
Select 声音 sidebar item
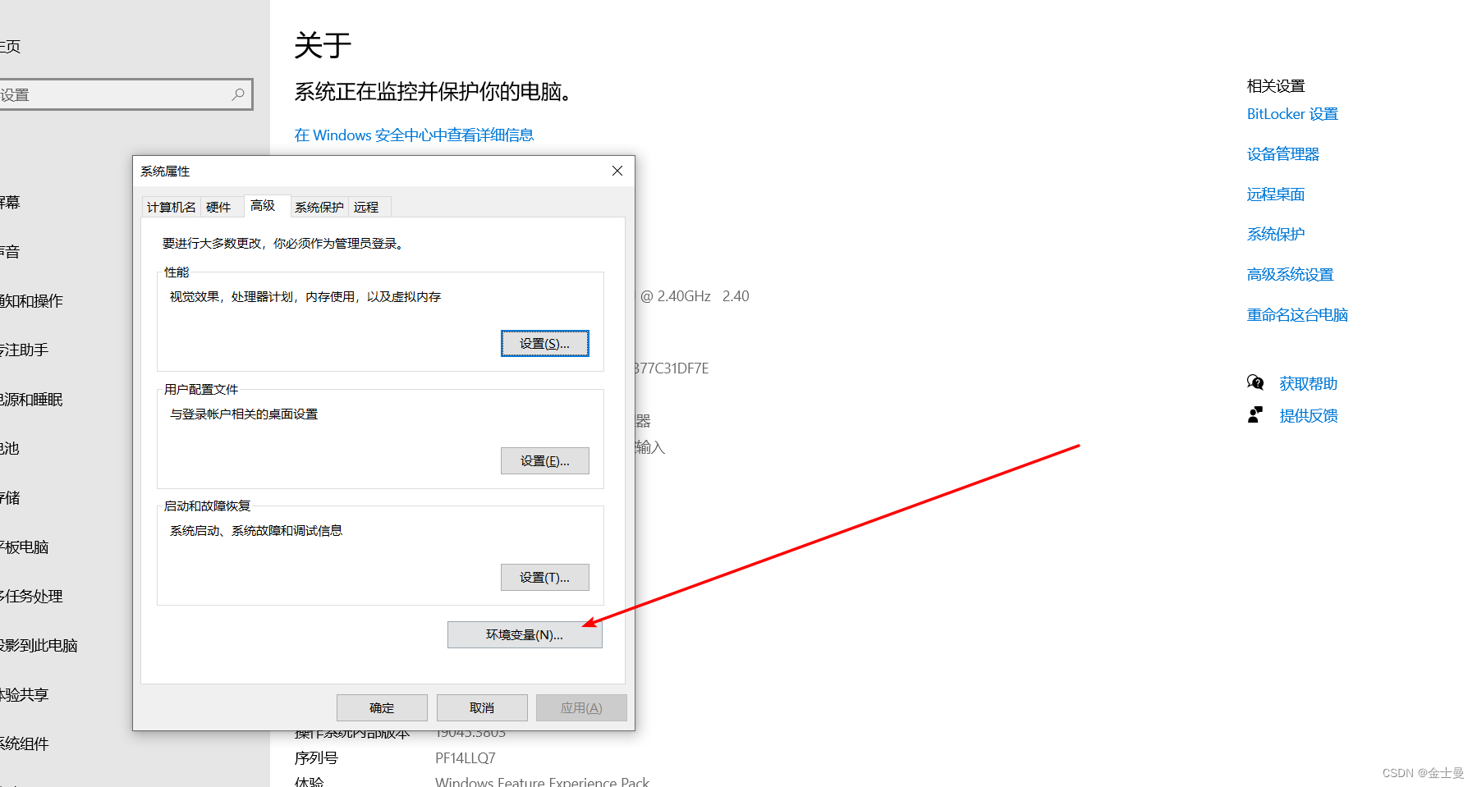(x=10, y=252)
